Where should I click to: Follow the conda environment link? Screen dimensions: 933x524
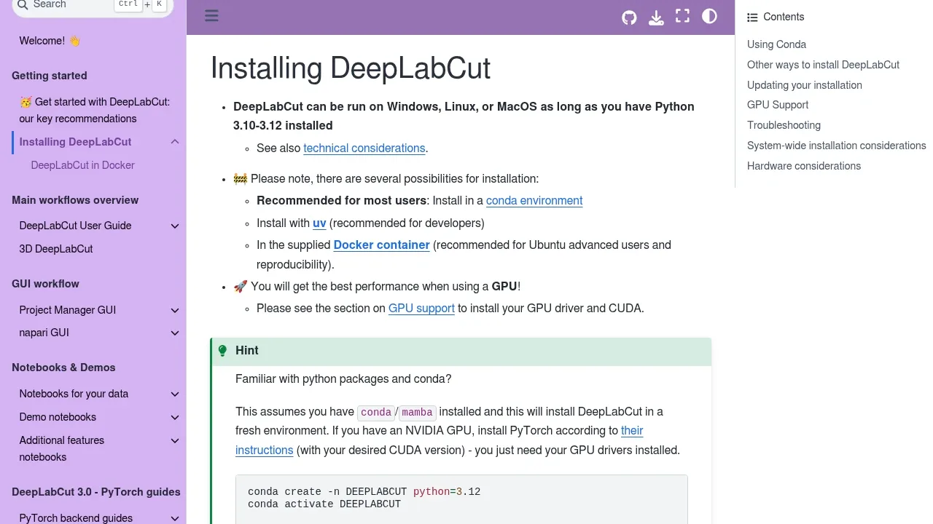point(534,201)
